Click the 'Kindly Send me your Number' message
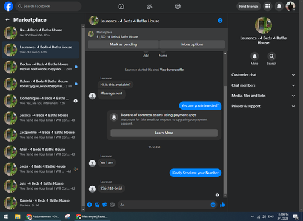Image resolution: width=303 pixels, height=221 pixels. pyautogui.click(x=195, y=173)
